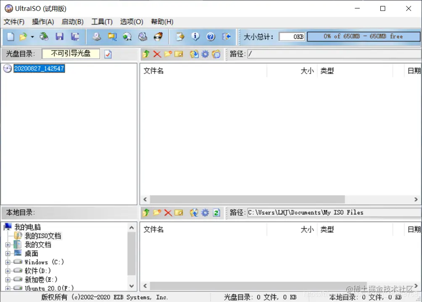
Task: Extract files using the green arrow icon
Action: click(x=146, y=54)
